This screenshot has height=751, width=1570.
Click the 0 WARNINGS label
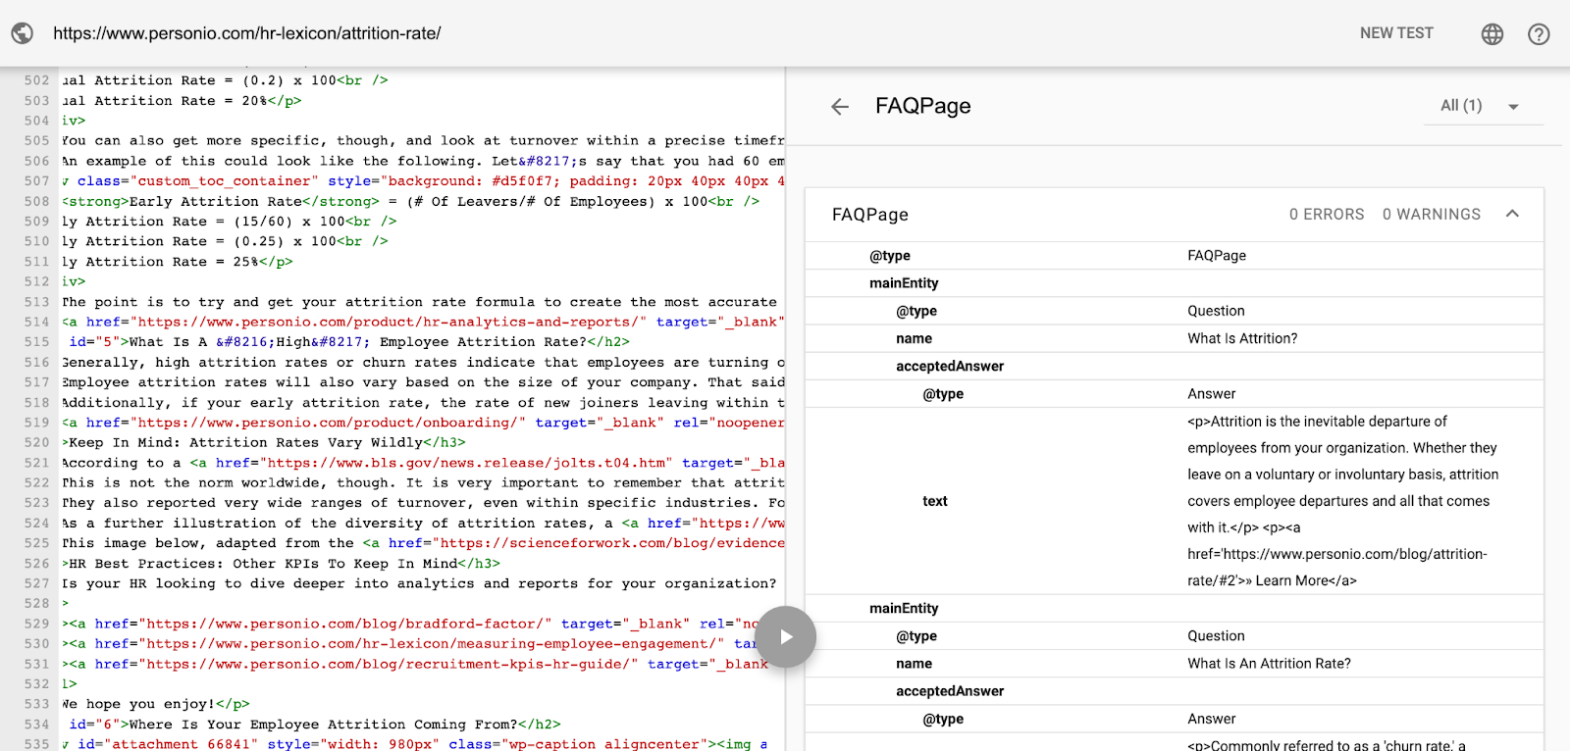[x=1432, y=215]
